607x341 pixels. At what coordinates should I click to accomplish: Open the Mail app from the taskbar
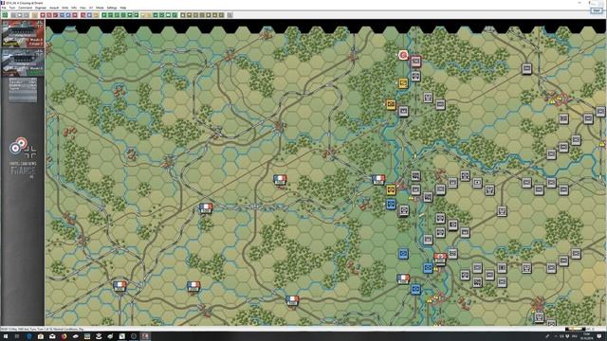pos(52,336)
